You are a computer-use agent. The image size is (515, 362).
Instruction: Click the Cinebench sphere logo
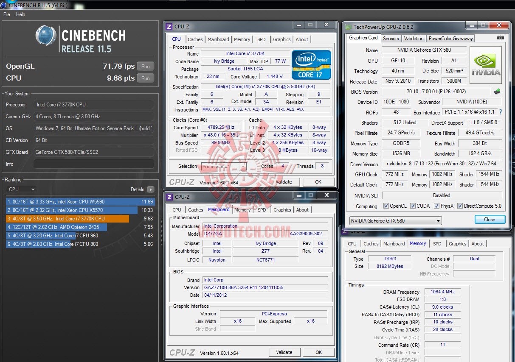[x=47, y=36]
